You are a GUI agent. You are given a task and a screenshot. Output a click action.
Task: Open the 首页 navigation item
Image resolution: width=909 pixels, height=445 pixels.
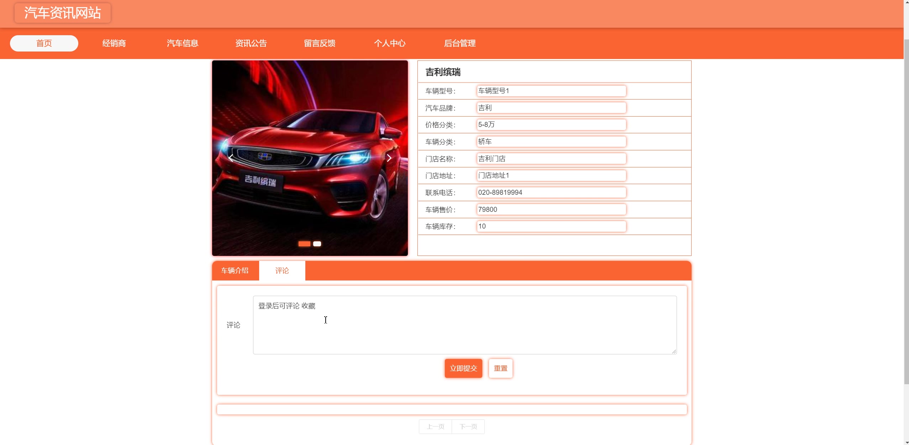pos(44,43)
